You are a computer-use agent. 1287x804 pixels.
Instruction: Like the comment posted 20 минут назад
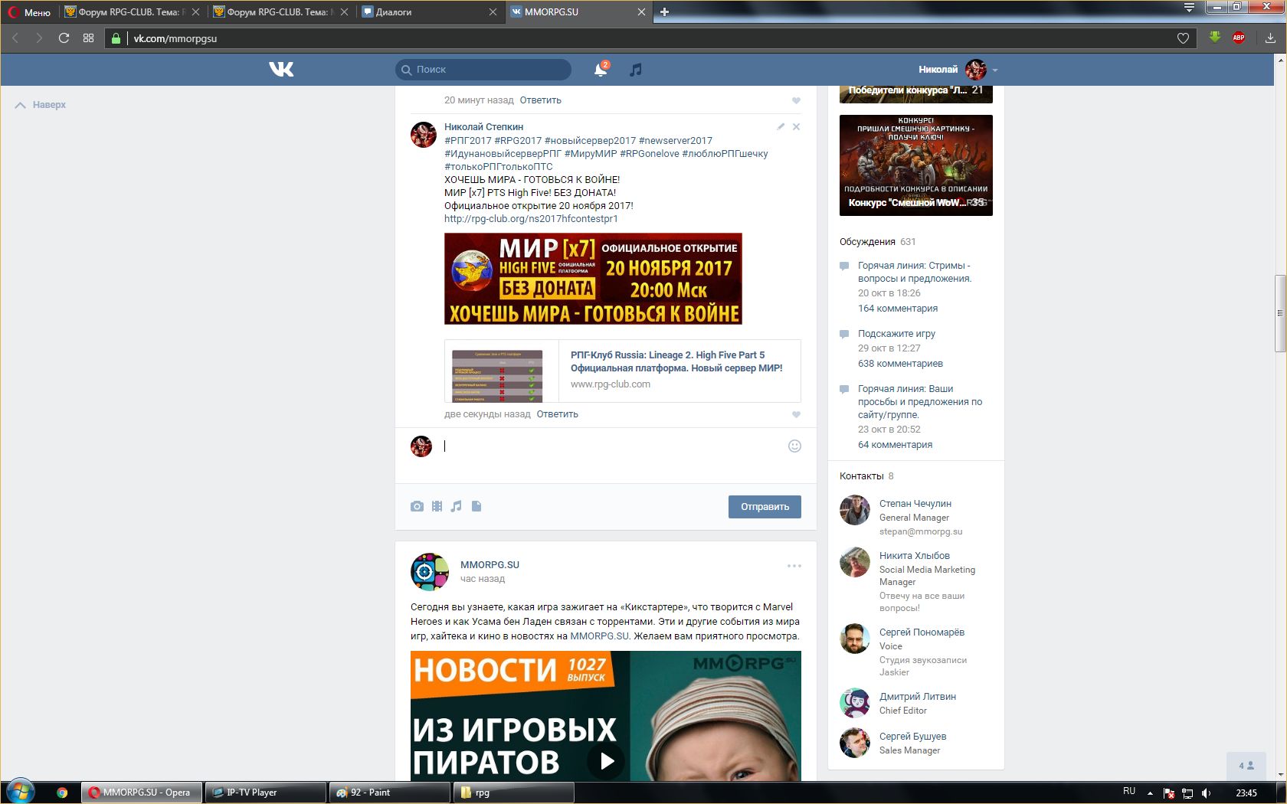click(796, 100)
